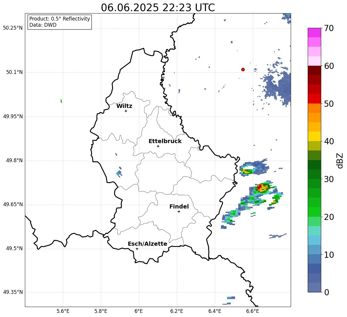The height and width of the screenshot is (317, 347).
Task: Click the Wiltz station cross marker
Action: click(x=126, y=111)
